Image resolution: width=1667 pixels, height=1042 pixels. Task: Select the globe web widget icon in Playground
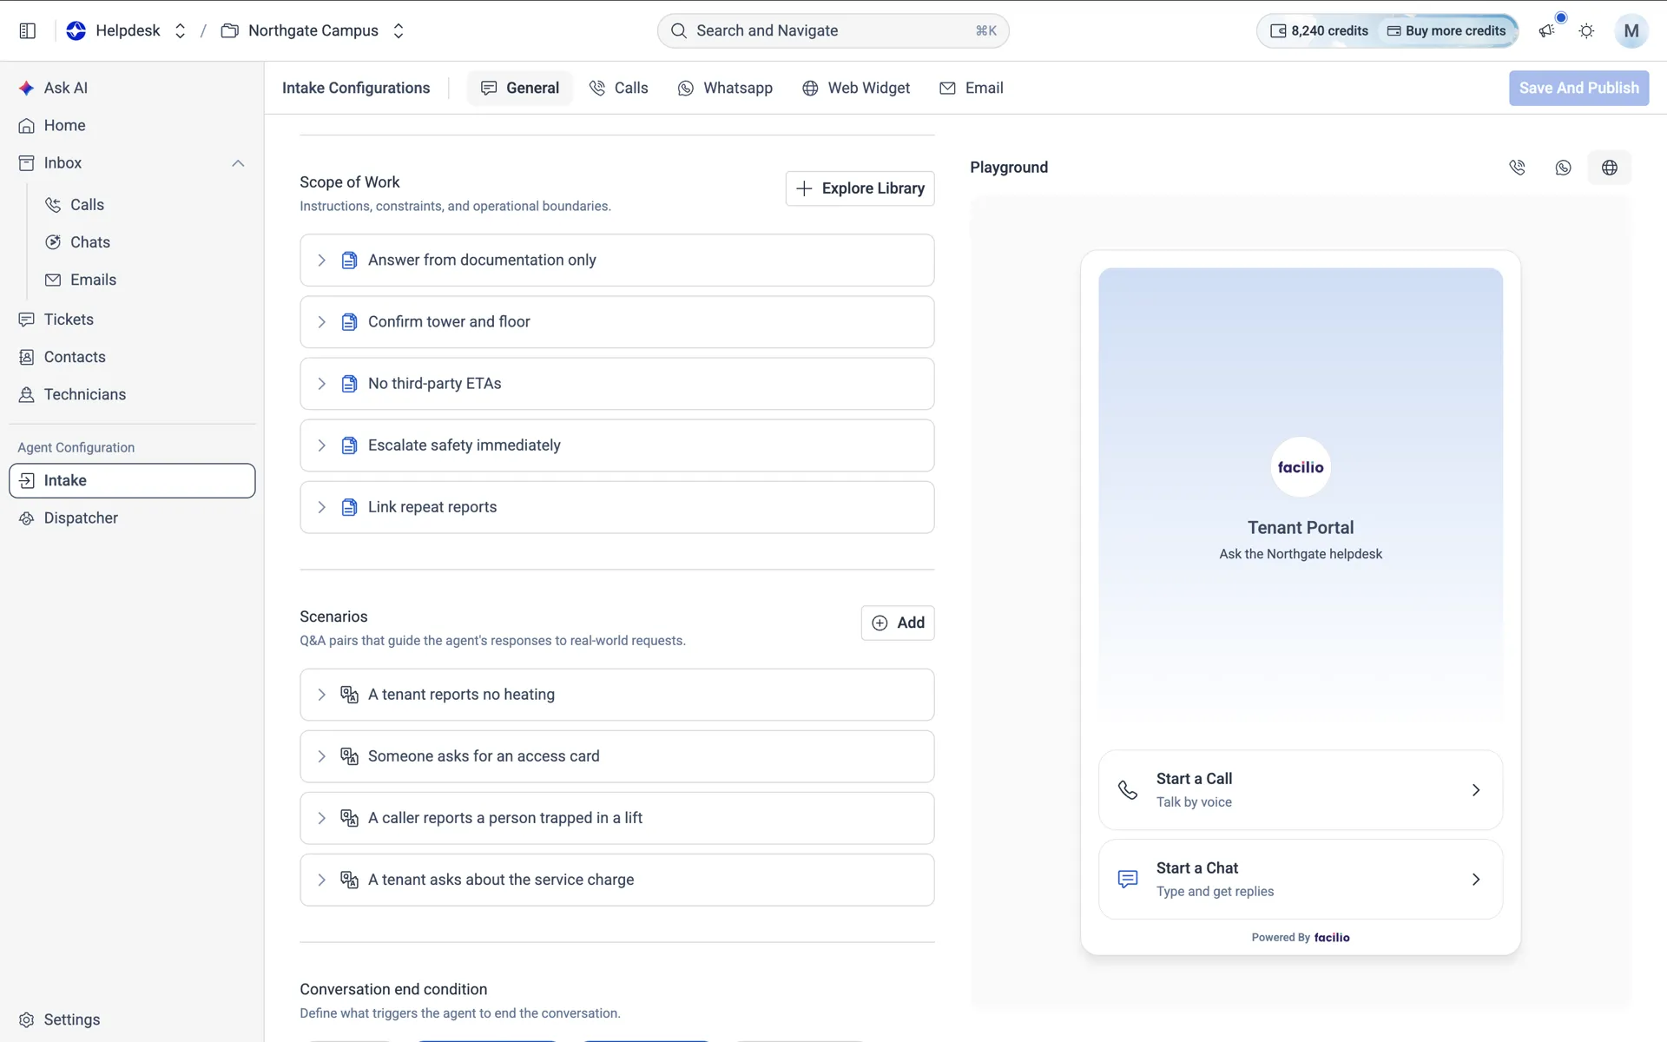(x=1610, y=168)
